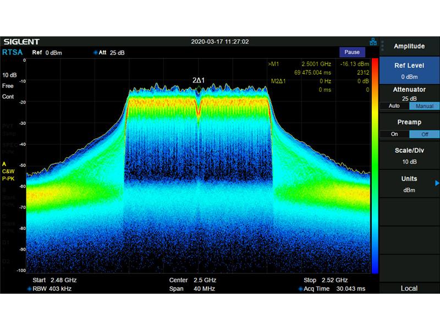This screenshot has height=330, width=440.
Task: Click the Att auto-indicator dot
Action: (95, 52)
